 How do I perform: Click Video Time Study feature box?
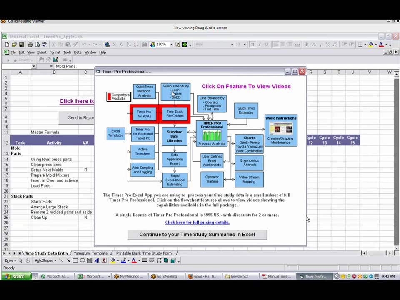[175, 92]
